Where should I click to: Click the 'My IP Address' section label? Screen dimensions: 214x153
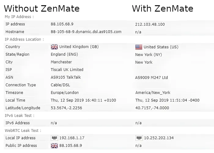click(x=19, y=17)
